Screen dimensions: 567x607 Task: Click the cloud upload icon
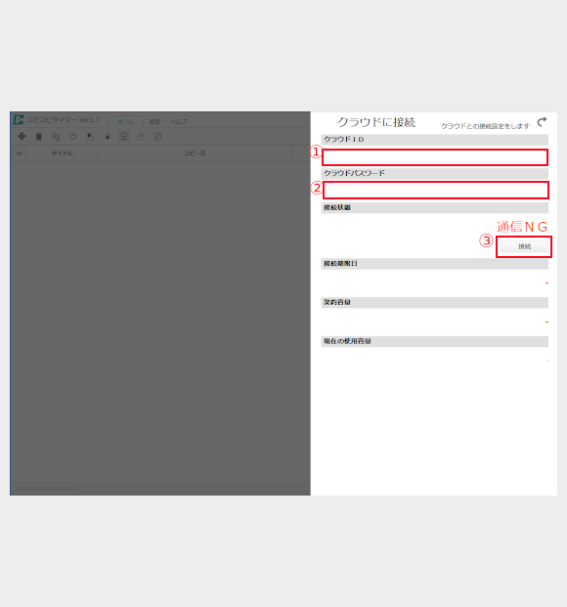coord(90,136)
